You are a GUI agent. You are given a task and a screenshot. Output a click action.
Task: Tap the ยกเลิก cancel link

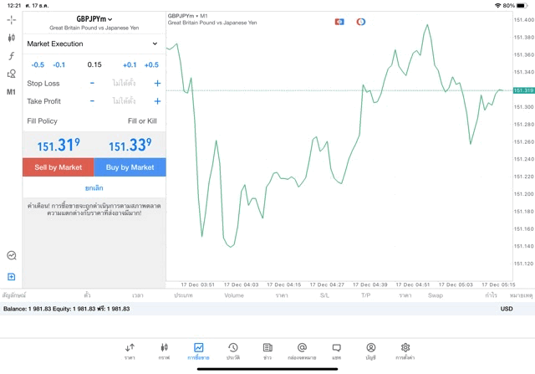[x=94, y=188]
